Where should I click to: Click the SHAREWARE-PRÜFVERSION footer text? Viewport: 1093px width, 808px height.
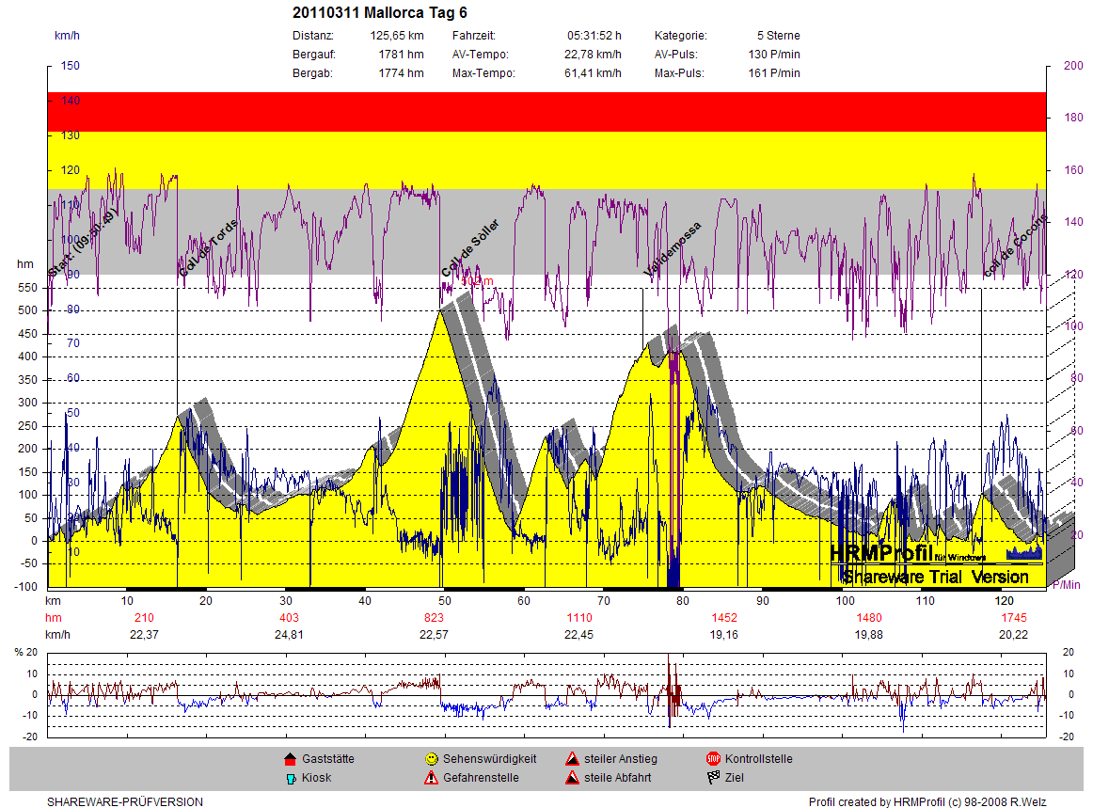point(125,802)
